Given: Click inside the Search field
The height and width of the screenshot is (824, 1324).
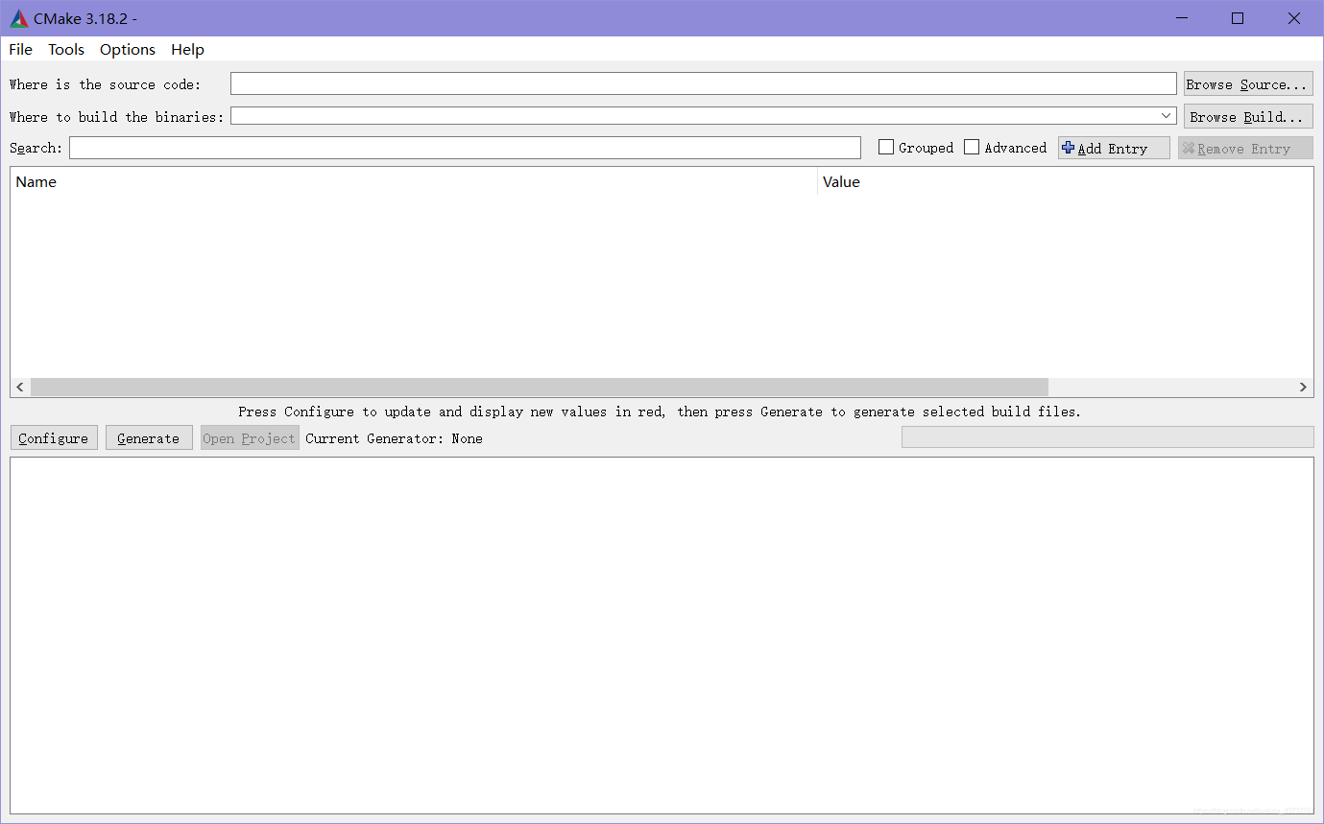Looking at the screenshot, I should (x=465, y=147).
